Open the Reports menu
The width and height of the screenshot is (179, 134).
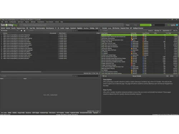pyautogui.click(x=27, y=22)
